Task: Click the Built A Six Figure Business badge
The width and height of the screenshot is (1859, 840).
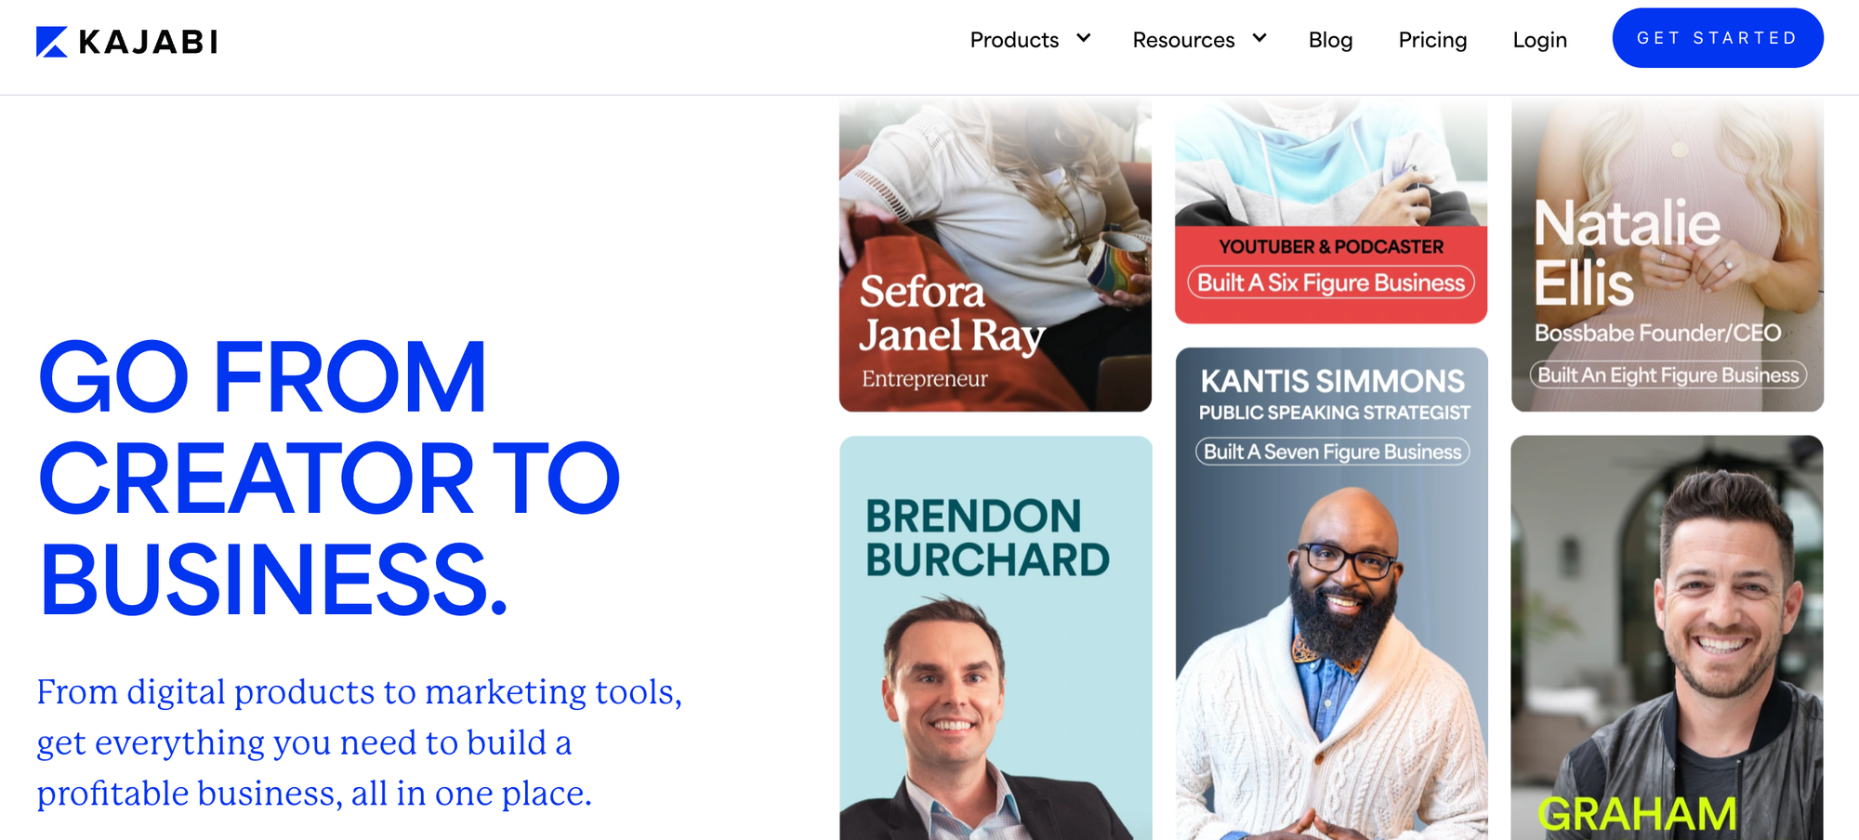Action: [x=1331, y=282]
